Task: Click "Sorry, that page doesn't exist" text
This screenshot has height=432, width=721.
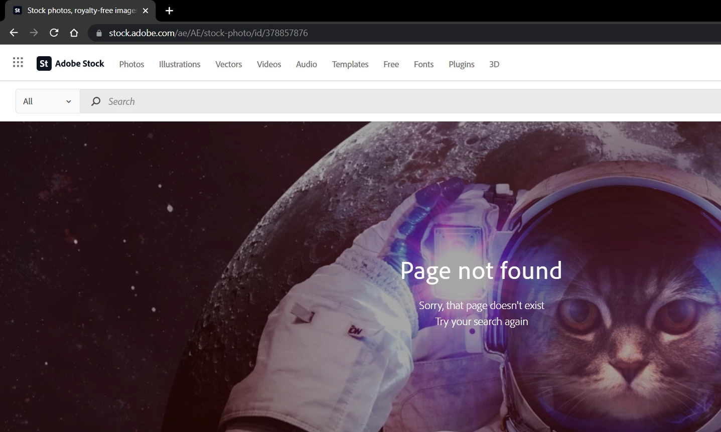Action: [482, 306]
